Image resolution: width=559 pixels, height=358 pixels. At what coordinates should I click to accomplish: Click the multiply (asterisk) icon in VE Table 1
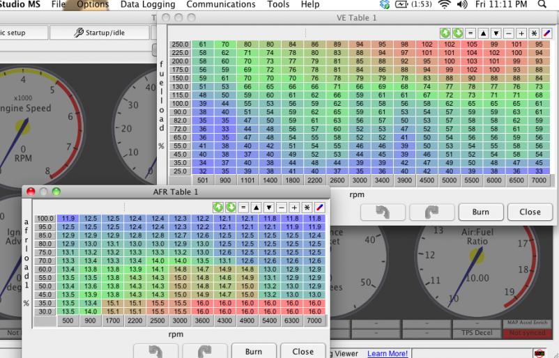pos(533,33)
